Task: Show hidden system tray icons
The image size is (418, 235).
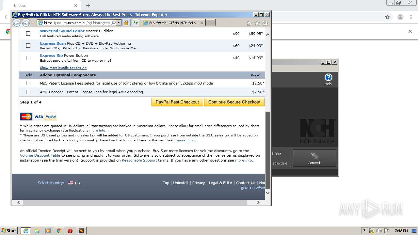Action: tap(364, 231)
